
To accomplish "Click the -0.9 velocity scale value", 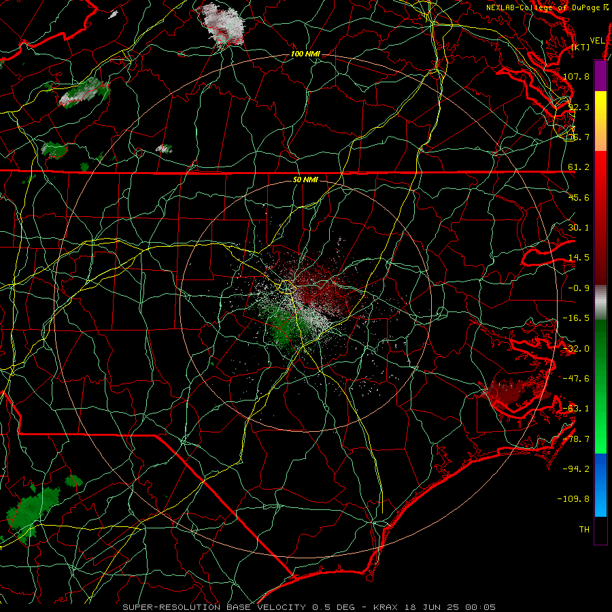I will click(579, 288).
